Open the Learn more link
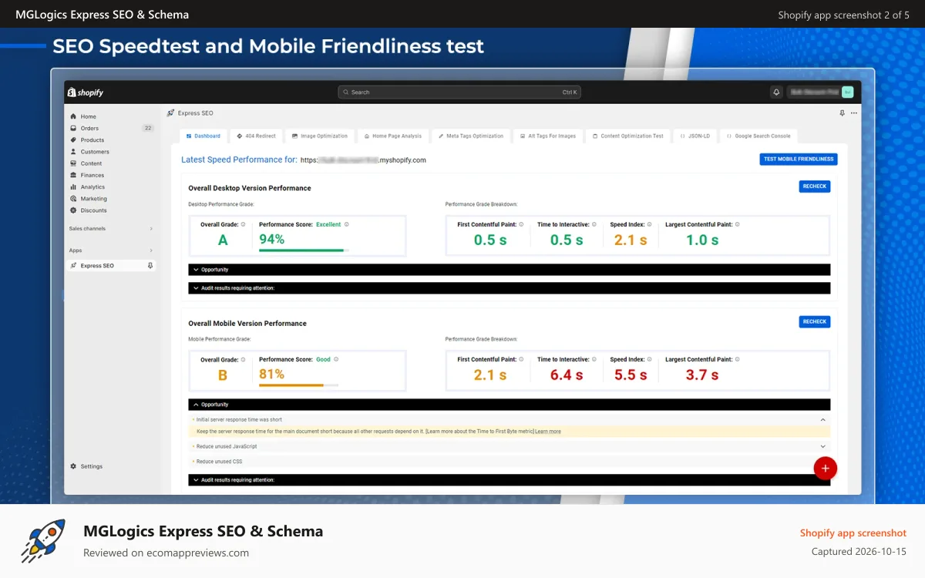 (548, 432)
